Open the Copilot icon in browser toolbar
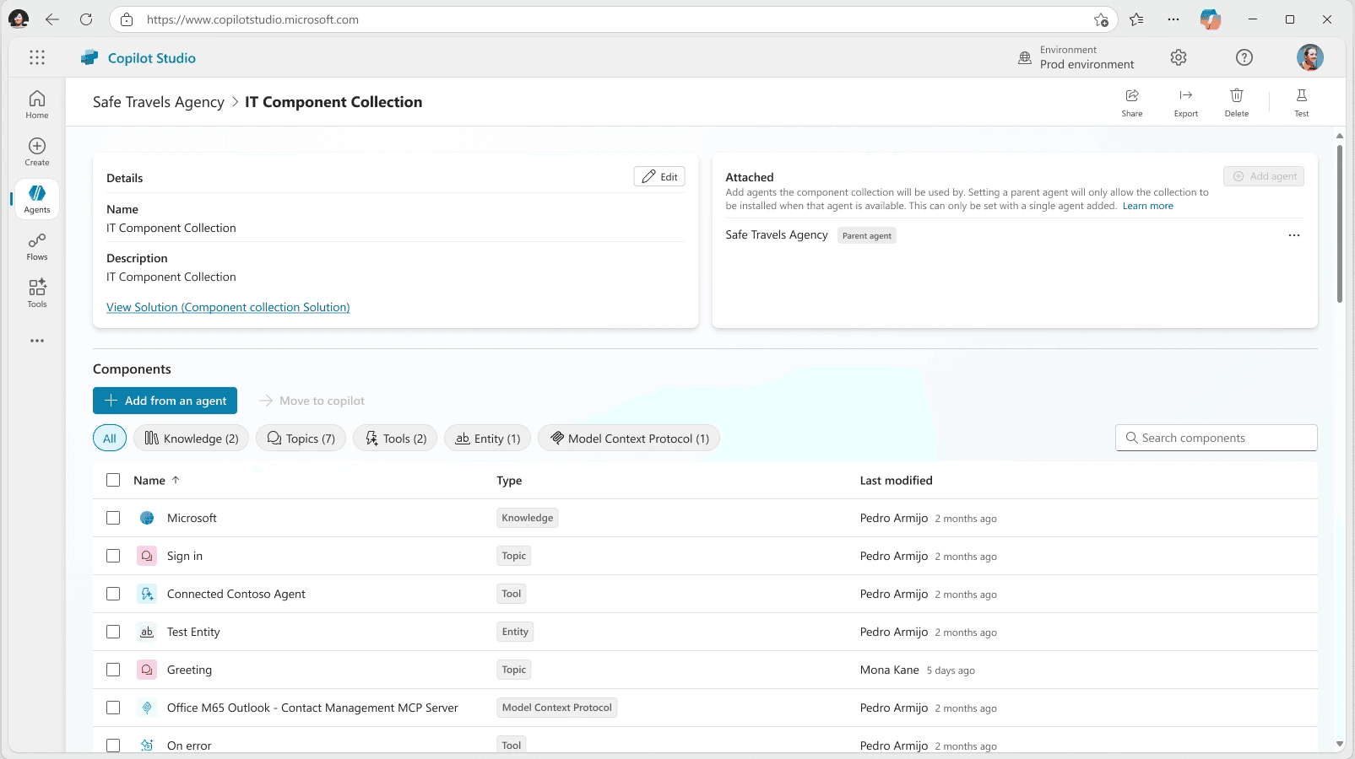Image resolution: width=1355 pixels, height=759 pixels. click(x=1211, y=19)
